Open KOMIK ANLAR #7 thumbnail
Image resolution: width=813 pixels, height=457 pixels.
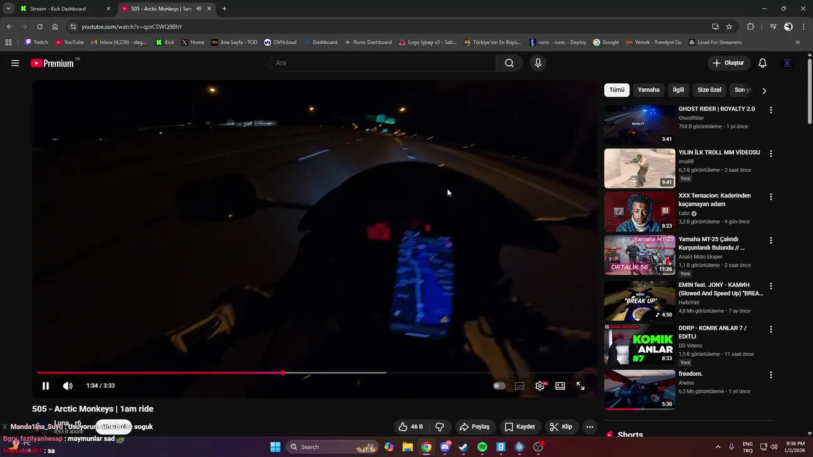click(x=640, y=344)
